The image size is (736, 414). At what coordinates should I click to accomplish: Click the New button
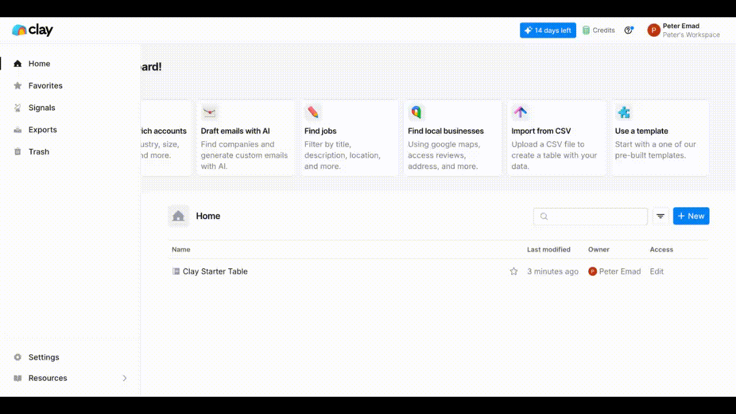(691, 216)
